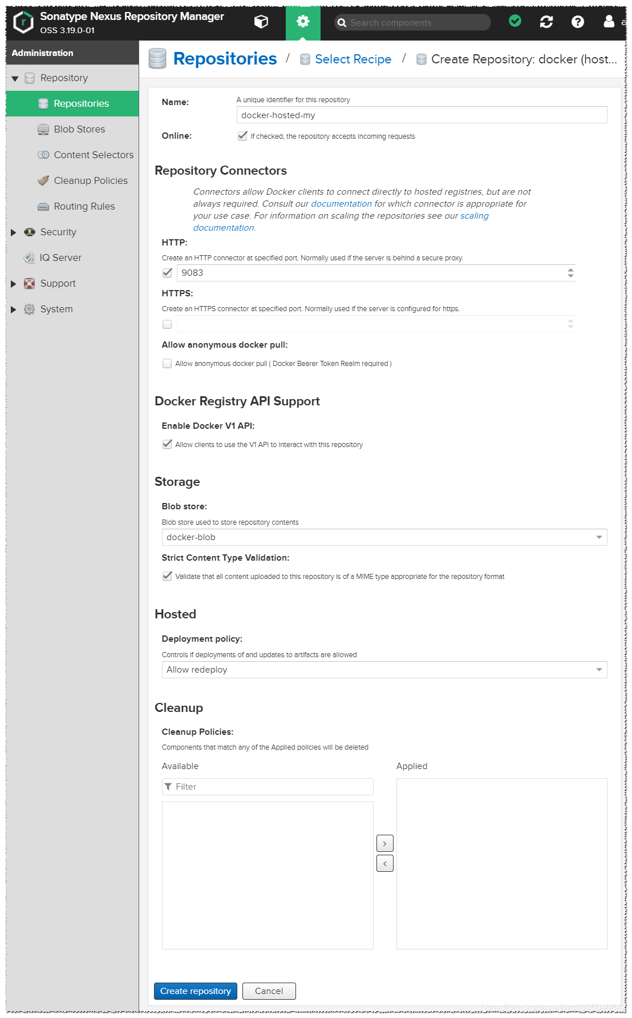632x1018 pixels.
Task: Expand the System tree node
Action: point(14,309)
